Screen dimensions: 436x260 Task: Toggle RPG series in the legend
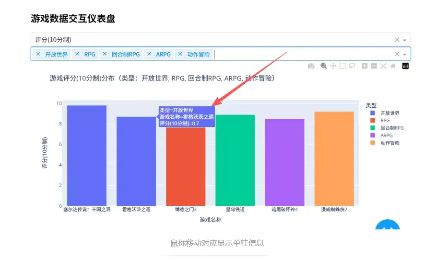380,121
